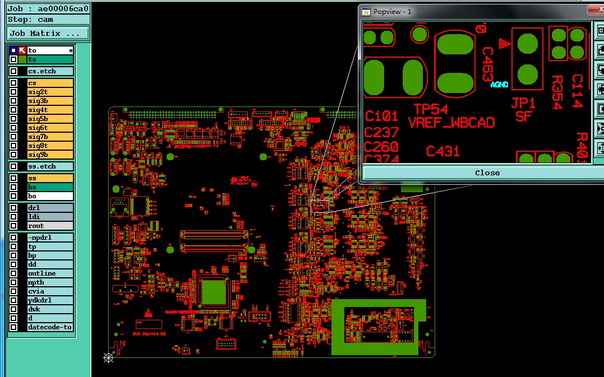Select the cvia layer row
This screenshot has height=377, width=604.
coord(50,291)
